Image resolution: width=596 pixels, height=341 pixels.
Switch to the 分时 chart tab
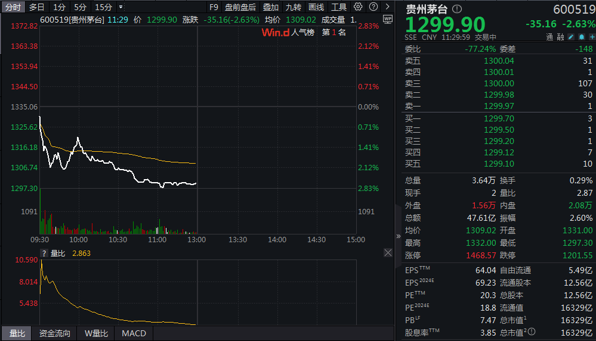[x=13, y=7]
